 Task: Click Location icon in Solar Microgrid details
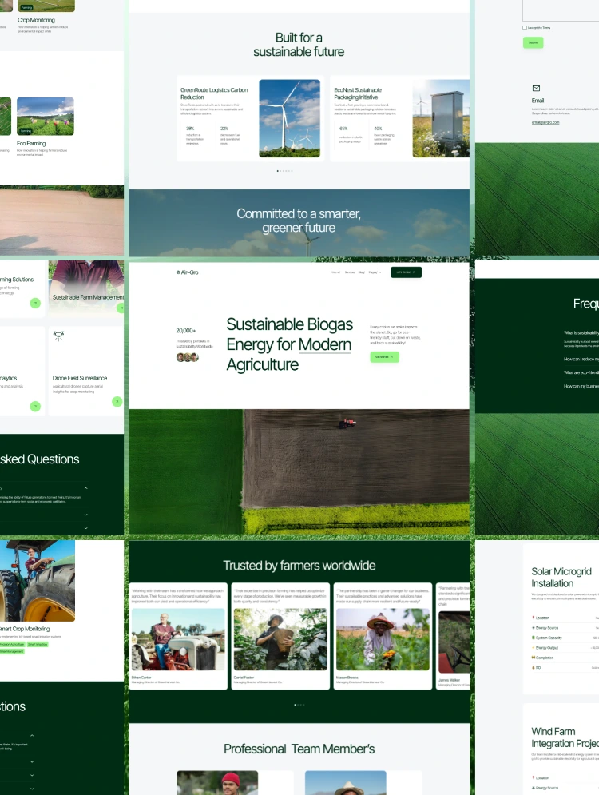[534, 618]
